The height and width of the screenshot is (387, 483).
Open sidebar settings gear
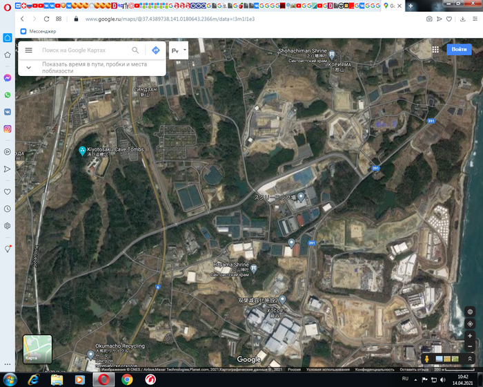point(8,226)
